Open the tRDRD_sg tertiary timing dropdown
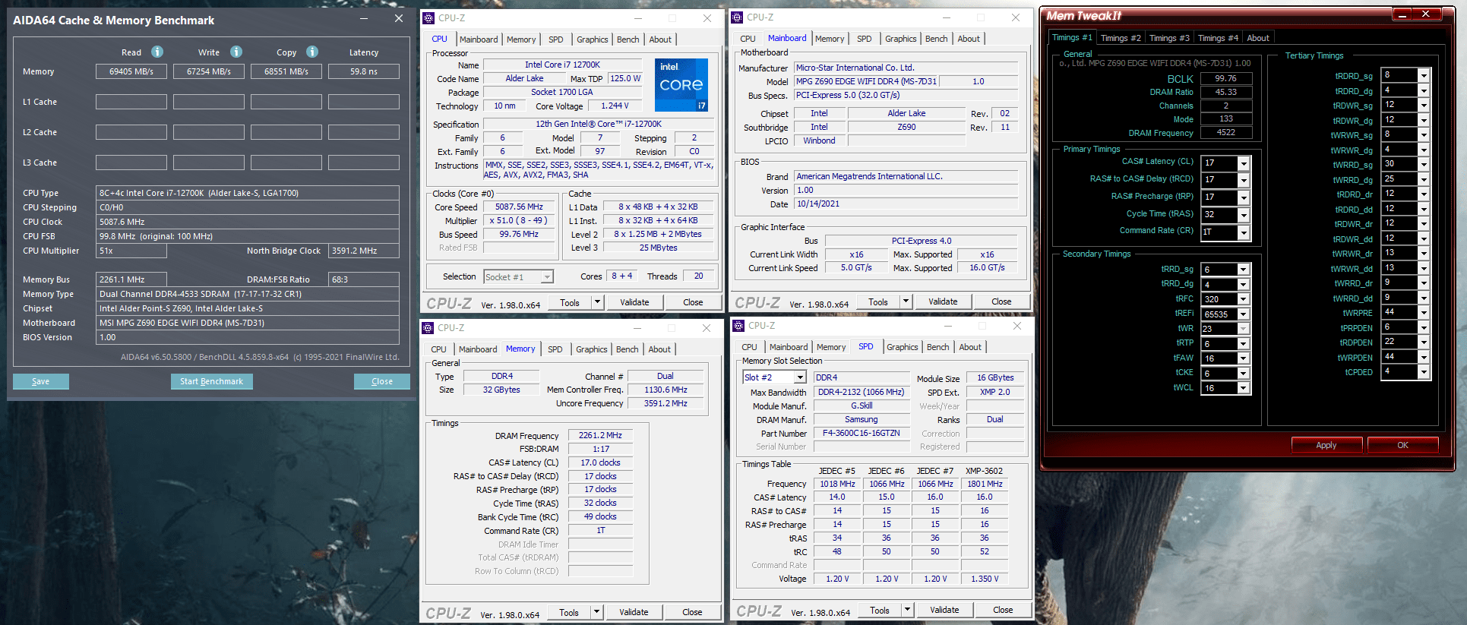Image resolution: width=1467 pixels, height=625 pixels. click(1424, 75)
